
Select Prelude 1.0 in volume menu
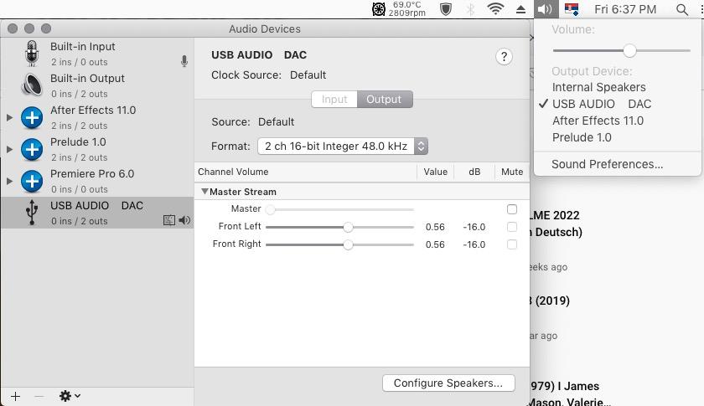pyautogui.click(x=582, y=137)
